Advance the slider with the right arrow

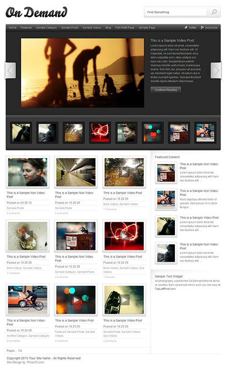point(216,70)
